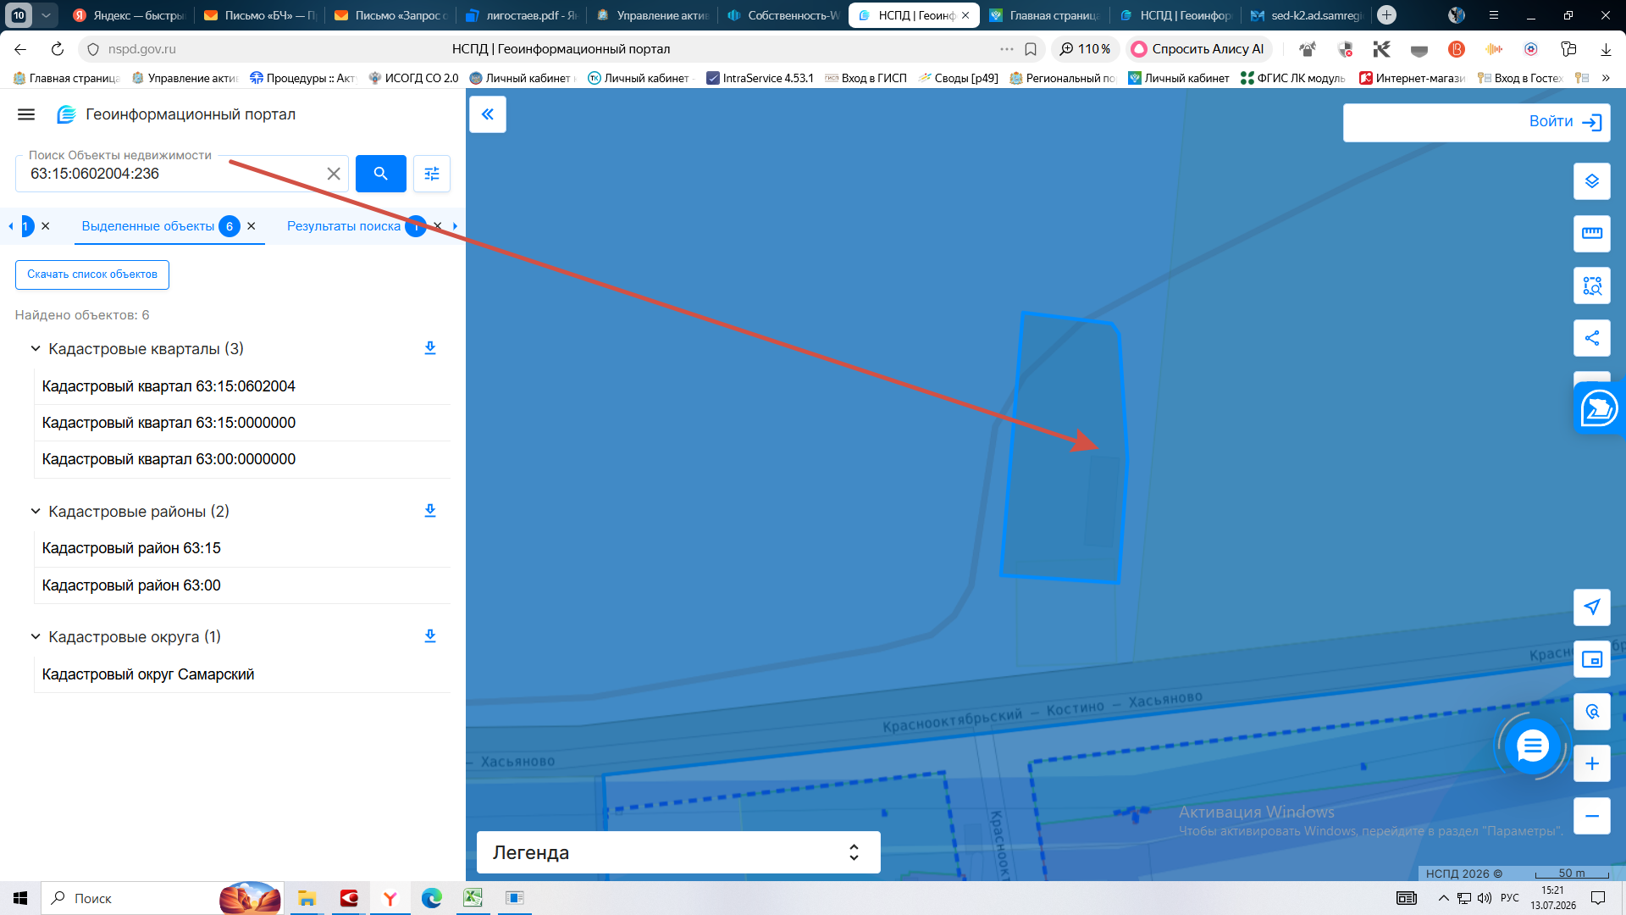The height and width of the screenshot is (915, 1626).
Task: Select Кадастровый квартал 63:15:0000000
Action: [x=241, y=423]
